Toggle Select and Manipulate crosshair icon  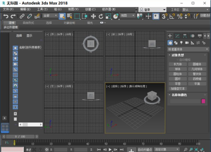[148, 16]
